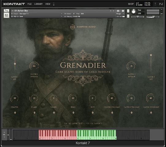Close the instrument with the X button
The width and height of the screenshot is (166, 147).
162,9
